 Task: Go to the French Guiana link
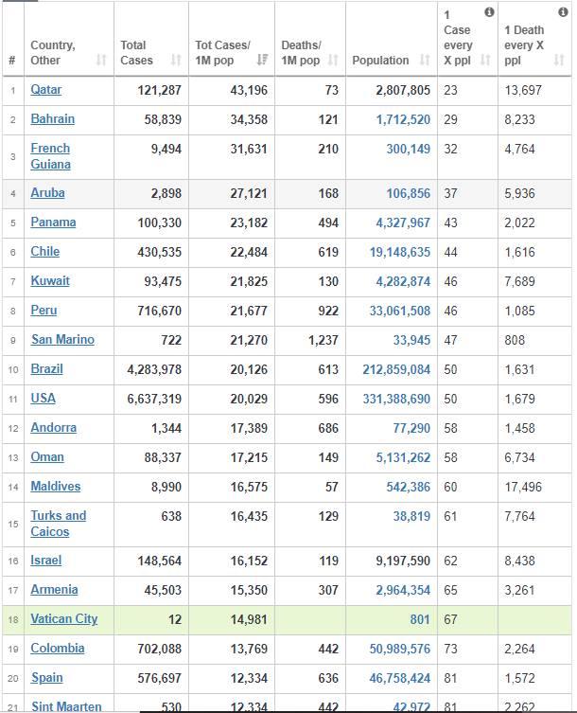click(x=50, y=156)
